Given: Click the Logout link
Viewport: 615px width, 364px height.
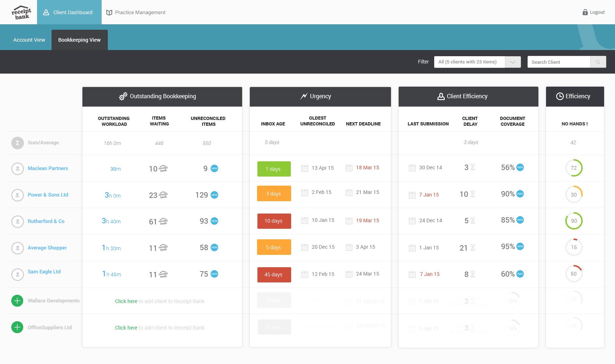Looking at the screenshot, I should 594,12.
